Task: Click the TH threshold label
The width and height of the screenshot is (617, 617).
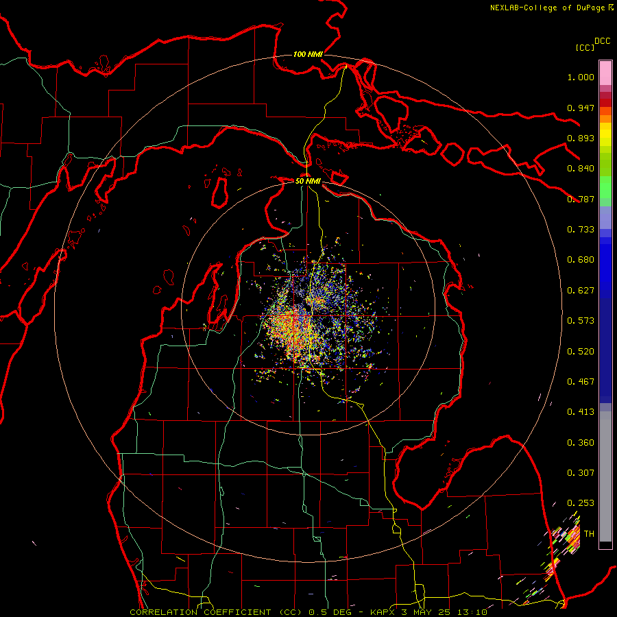Action: coord(589,534)
